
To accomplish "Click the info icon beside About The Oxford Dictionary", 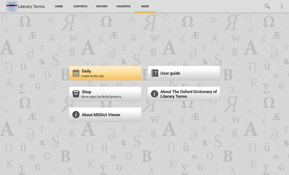I will point(155,94).
